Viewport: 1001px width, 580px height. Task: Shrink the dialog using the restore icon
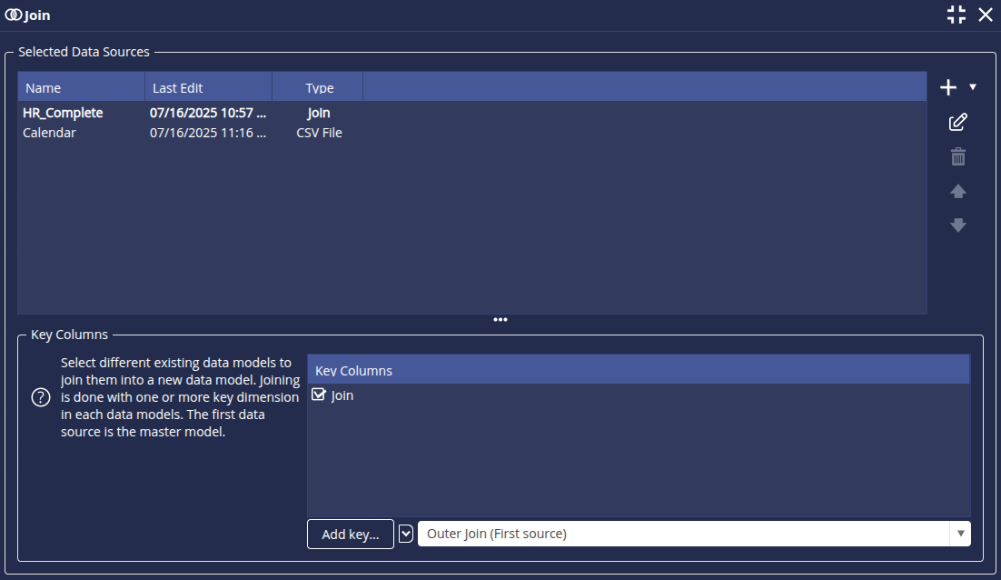coord(956,15)
